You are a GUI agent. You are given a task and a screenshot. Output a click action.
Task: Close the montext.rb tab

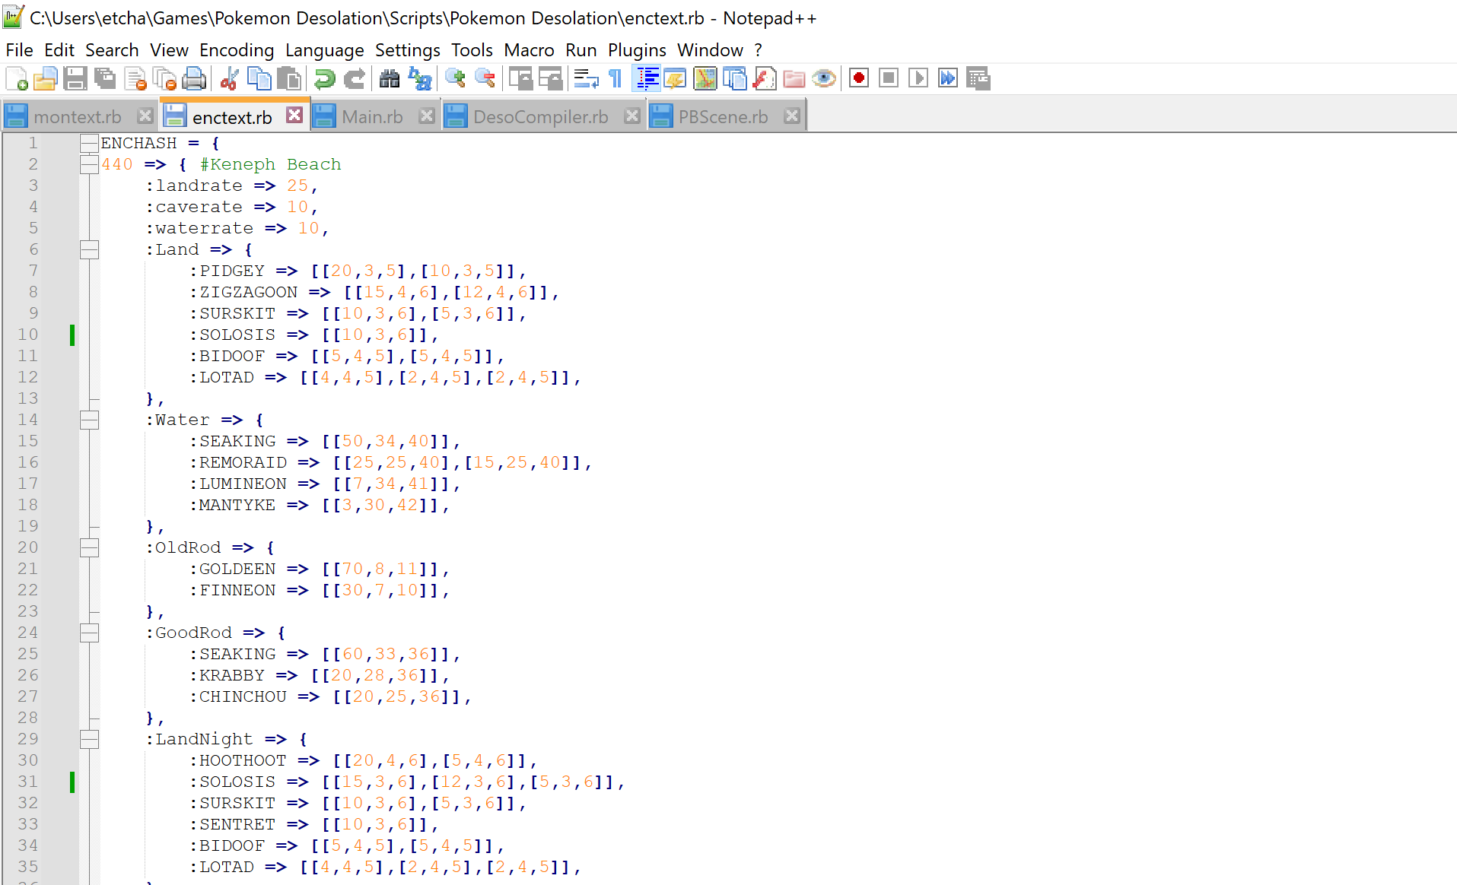click(145, 116)
